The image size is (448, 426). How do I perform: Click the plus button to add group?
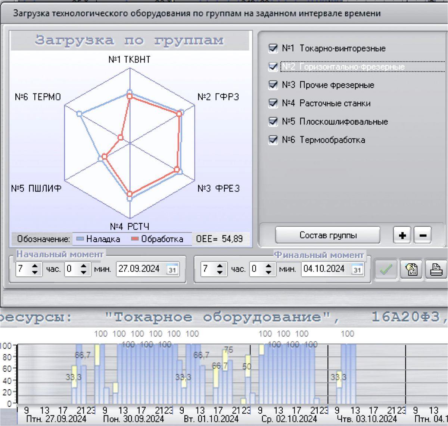[402, 235]
